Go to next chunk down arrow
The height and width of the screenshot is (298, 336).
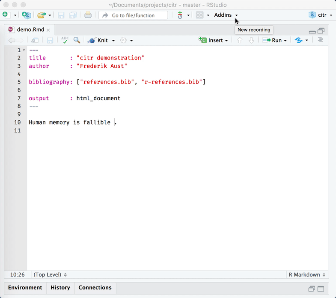(251, 40)
